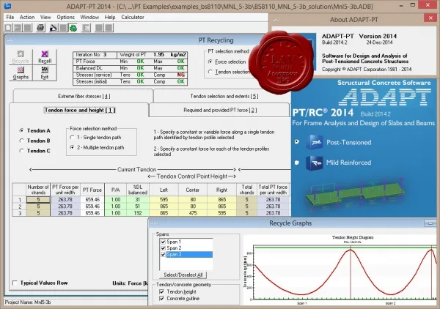Click the blue PT cube icon
Image resolution: width=440 pixels, height=309 pixels.
[x=315, y=142]
